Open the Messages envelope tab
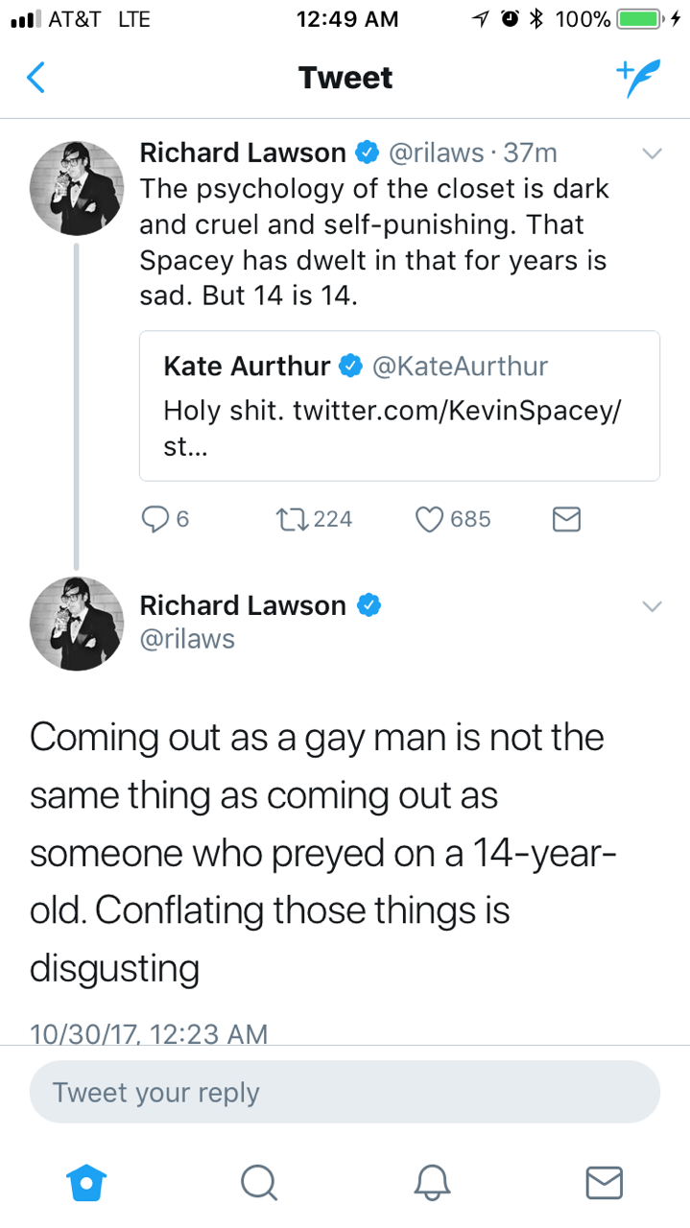The height and width of the screenshot is (1228, 690). coord(604,1181)
